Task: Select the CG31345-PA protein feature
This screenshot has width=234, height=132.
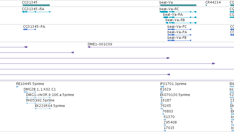Action: 29,29
